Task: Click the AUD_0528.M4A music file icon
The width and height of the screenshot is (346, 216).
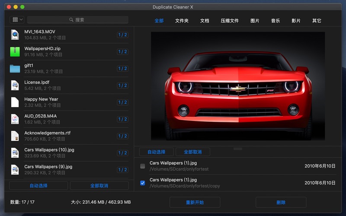Action: [x=15, y=119]
